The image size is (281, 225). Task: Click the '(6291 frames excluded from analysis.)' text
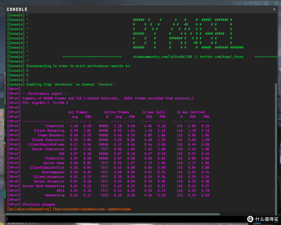click(x=159, y=98)
